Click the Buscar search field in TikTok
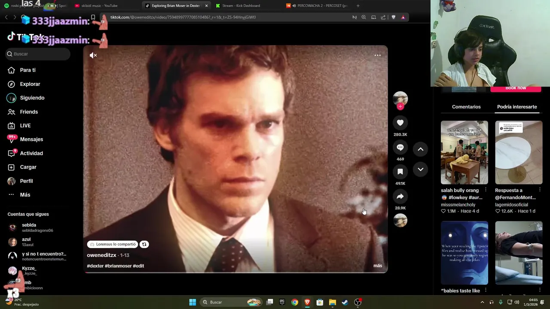 pyautogui.click(x=38, y=54)
